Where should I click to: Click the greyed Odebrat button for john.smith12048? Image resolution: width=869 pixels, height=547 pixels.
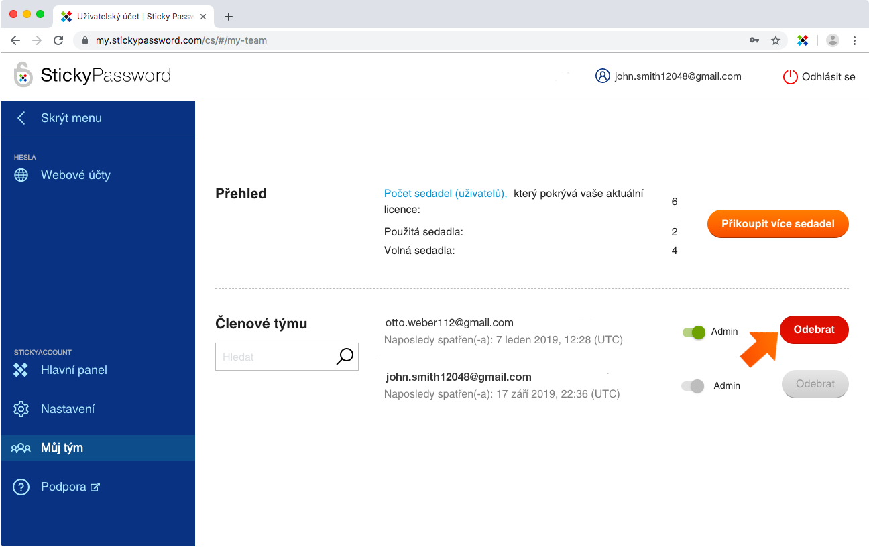(x=815, y=384)
